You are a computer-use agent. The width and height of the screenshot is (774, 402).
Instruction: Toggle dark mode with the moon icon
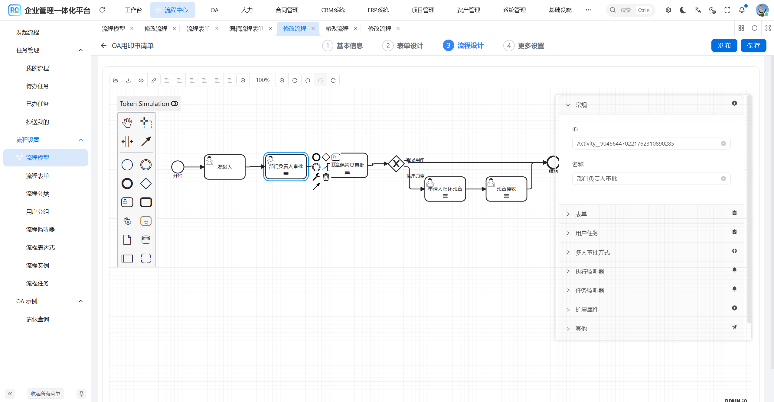click(683, 10)
